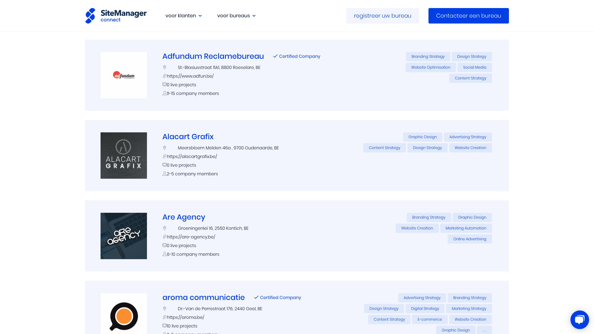Show more tags via the '...' on aroma communicatie
The width and height of the screenshot is (594, 334).
484,330
